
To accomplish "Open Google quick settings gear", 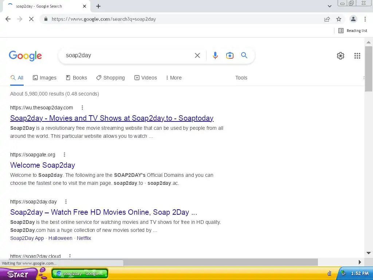I will coord(341,56).
